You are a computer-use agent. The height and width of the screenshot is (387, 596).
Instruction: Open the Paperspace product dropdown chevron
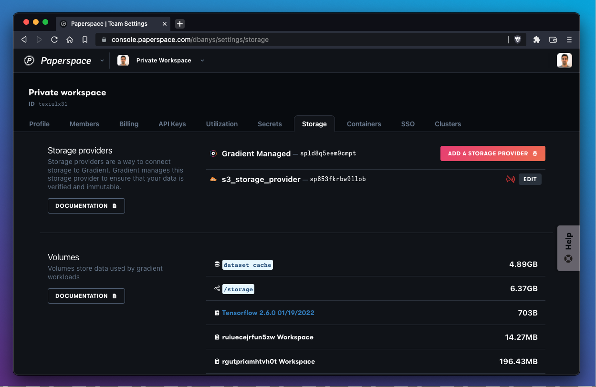102,61
